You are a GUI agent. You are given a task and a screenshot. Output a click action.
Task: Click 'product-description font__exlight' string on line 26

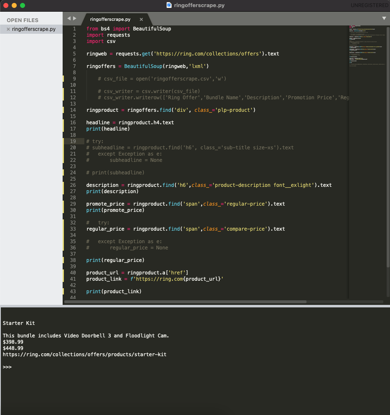(x=264, y=185)
